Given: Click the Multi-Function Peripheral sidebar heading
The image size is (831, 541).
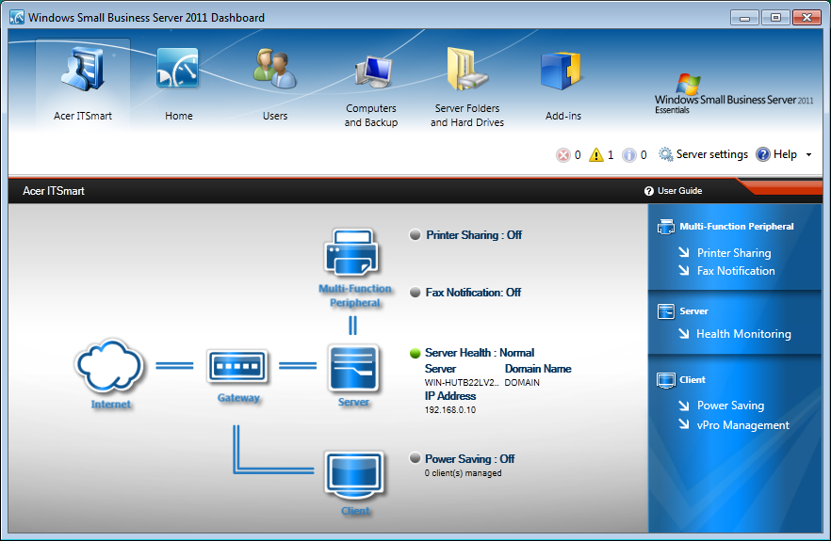Looking at the screenshot, I should tap(736, 226).
